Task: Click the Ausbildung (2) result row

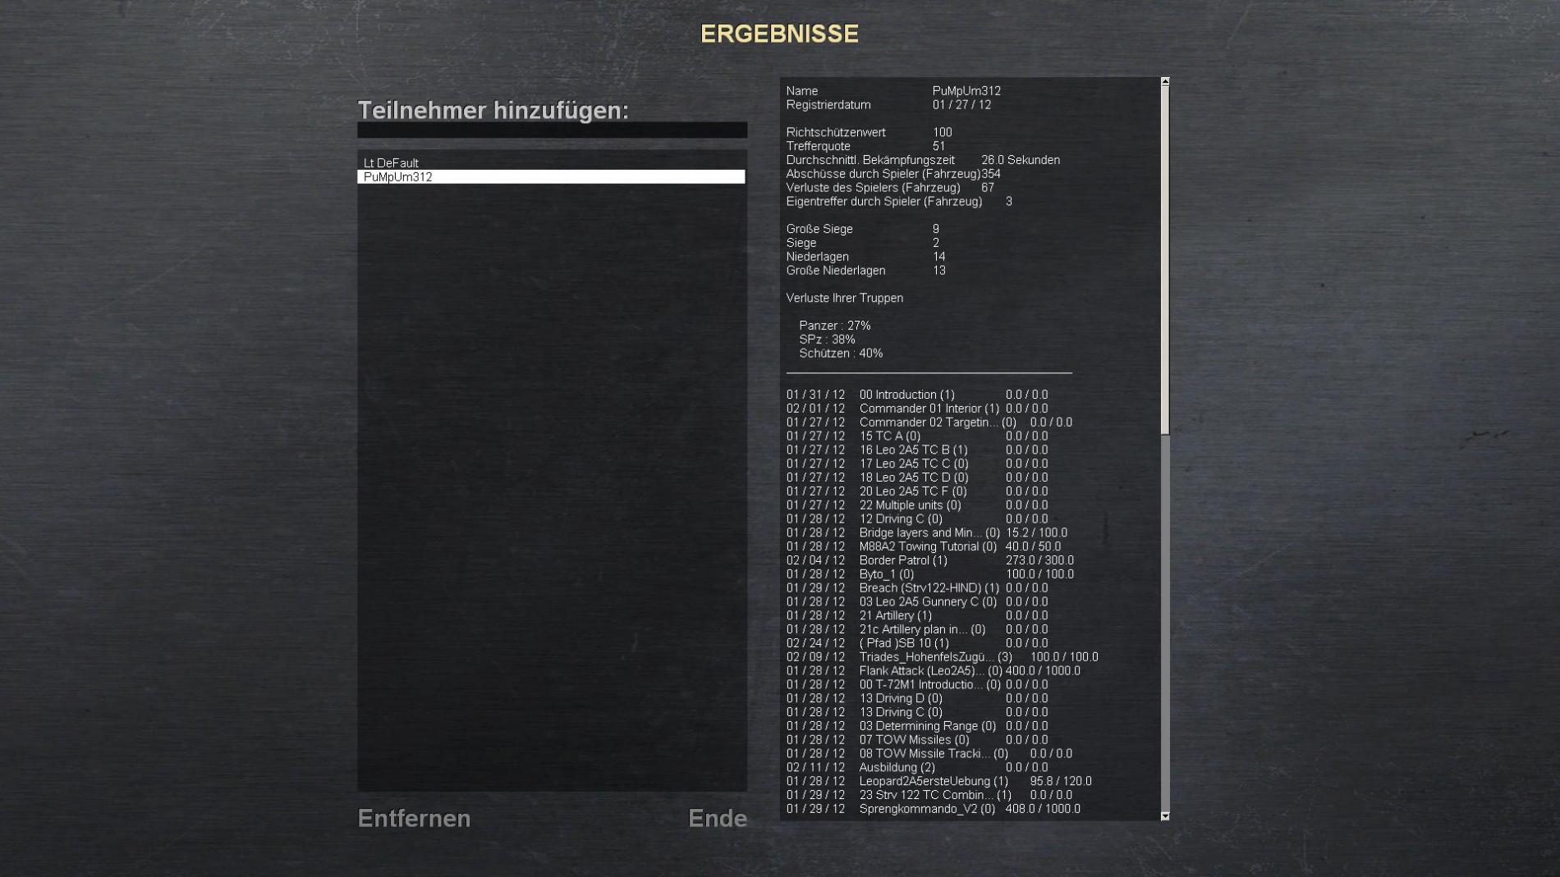Action: [897, 768]
